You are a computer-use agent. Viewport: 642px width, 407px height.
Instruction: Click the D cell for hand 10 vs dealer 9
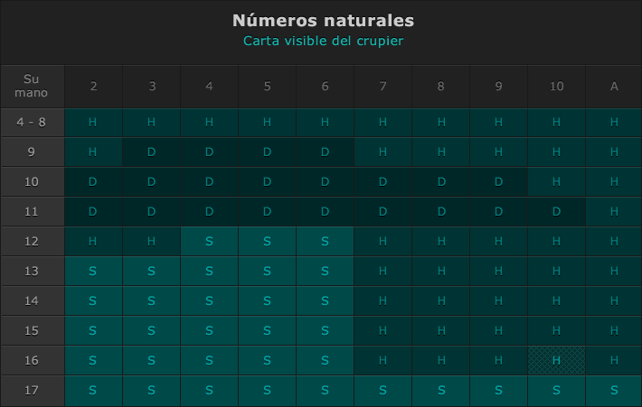click(x=499, y=182)
